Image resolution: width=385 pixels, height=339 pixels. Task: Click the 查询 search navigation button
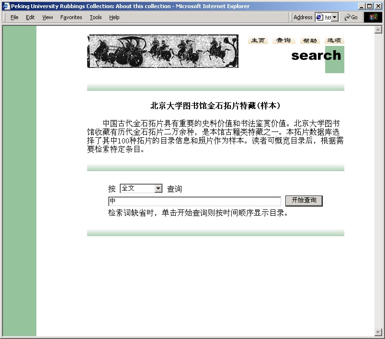click(283, 40)
